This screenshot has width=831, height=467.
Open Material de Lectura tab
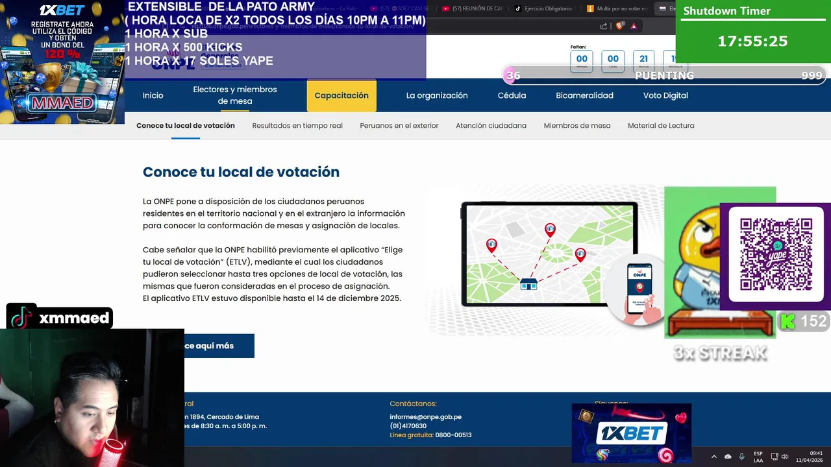pos(661,126)
